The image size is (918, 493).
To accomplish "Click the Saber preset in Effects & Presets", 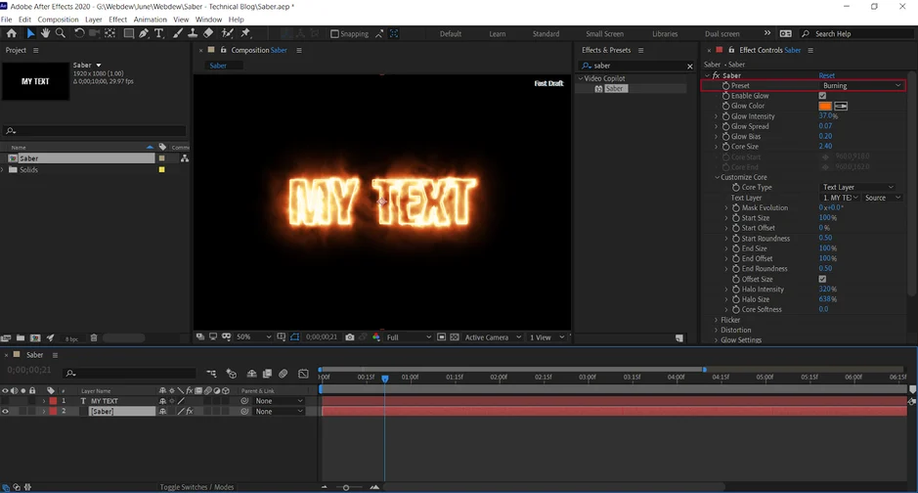I will point(614,88).
